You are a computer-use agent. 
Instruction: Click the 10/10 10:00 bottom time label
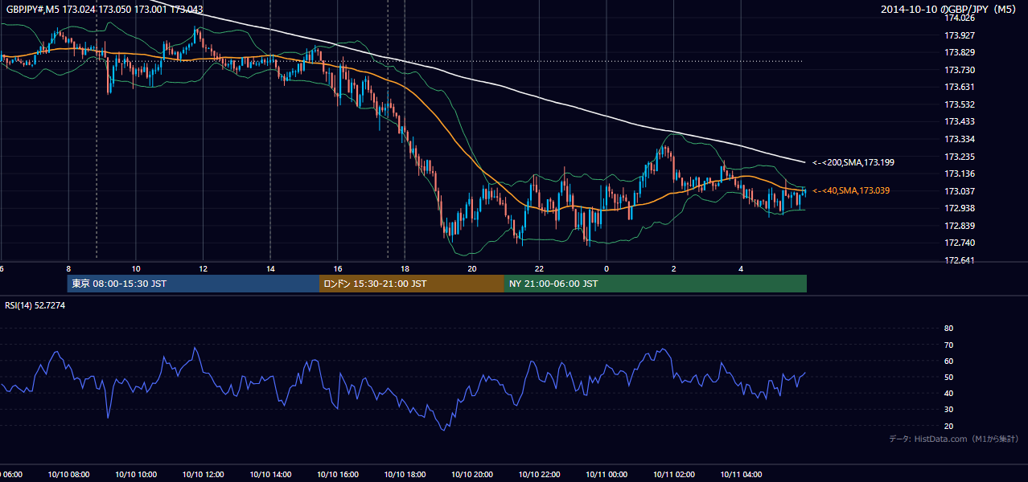pyautogui.click(x=136, y=475)
